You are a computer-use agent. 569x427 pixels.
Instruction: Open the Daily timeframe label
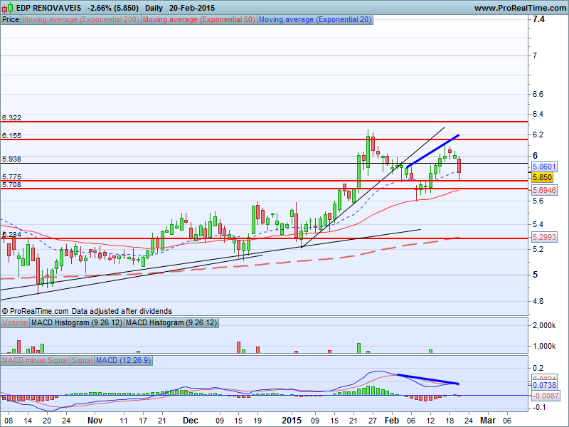[154, 8]
